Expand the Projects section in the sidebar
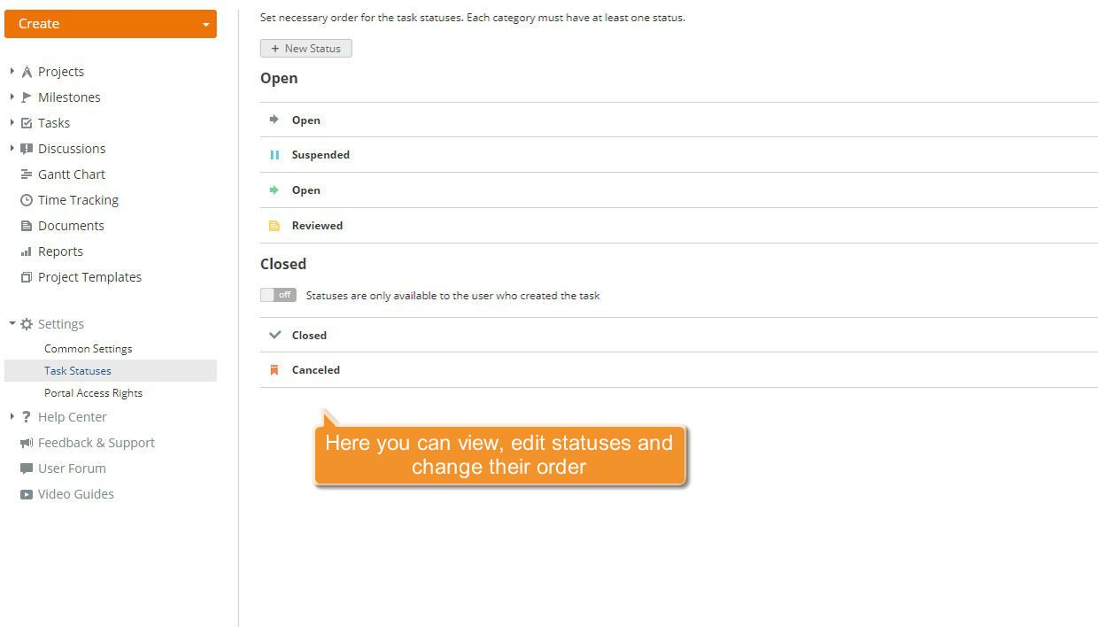The width and height of the screenshot is (1098, 627). coord(11,71)
